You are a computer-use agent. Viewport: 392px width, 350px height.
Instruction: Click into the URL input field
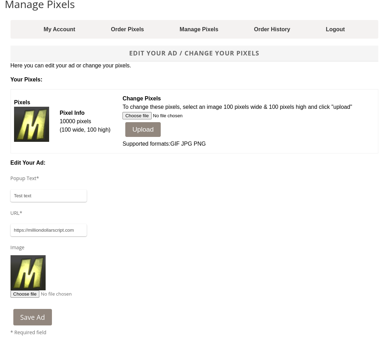pos(48,230)
